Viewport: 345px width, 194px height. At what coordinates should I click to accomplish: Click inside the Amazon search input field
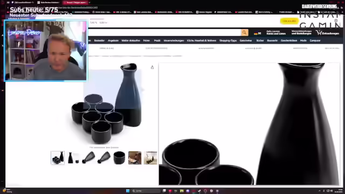(x=164, y=32)
